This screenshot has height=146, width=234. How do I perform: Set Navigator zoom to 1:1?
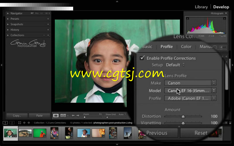pyautogui.click(x=42, y=13)
